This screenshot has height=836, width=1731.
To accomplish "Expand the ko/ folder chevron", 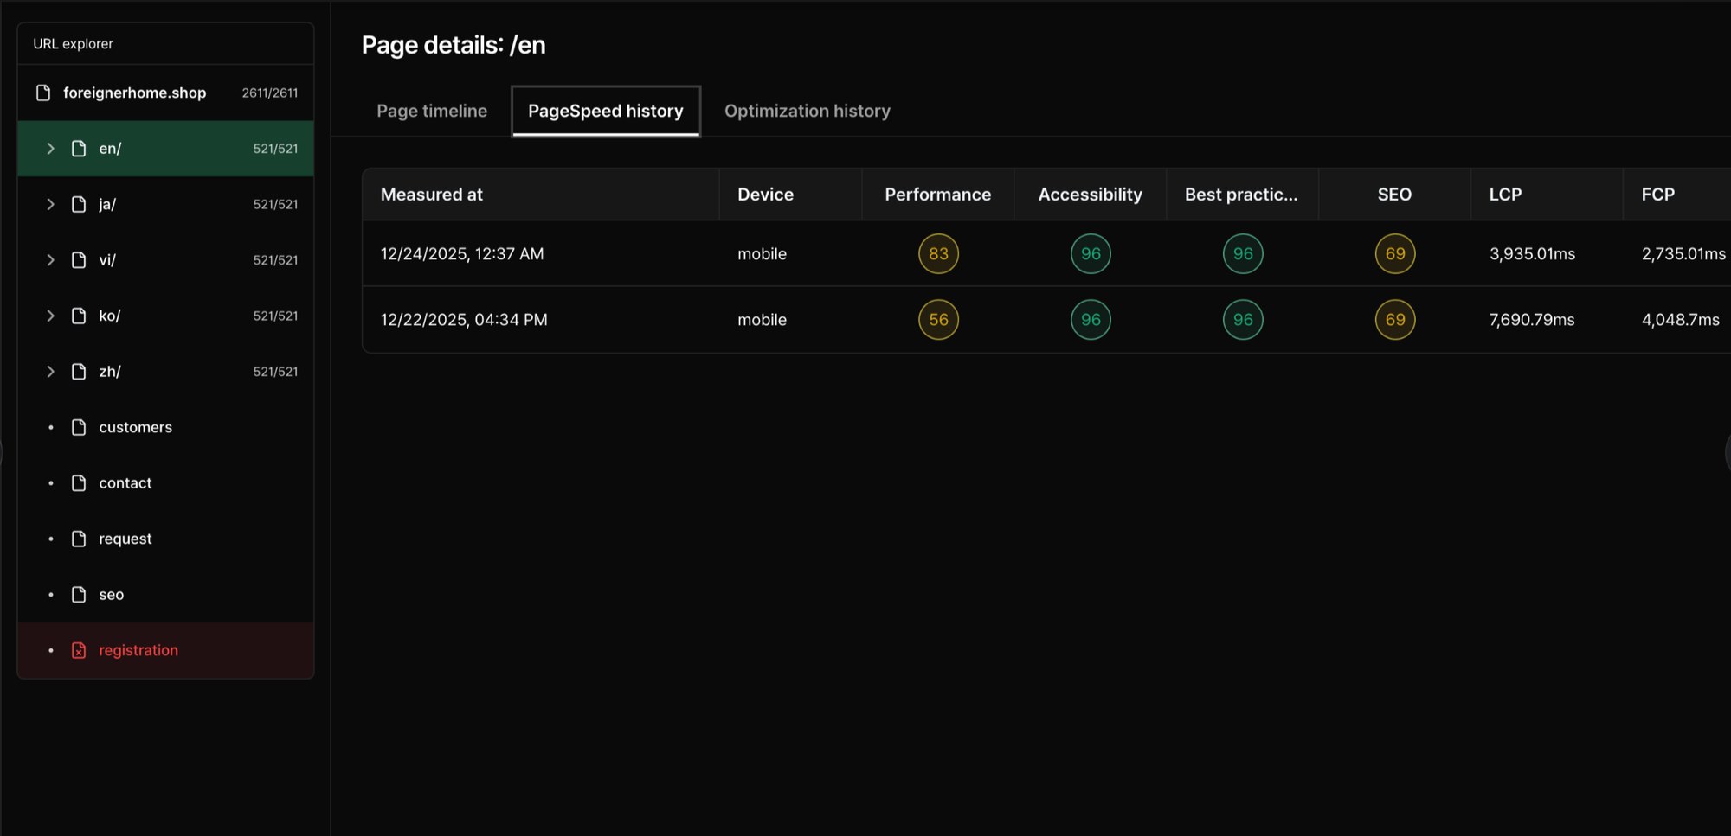I will pyautogui.click(x=50, y=316).
